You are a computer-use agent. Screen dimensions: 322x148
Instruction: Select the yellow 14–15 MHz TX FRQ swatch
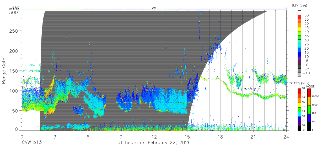coord(299,105)
